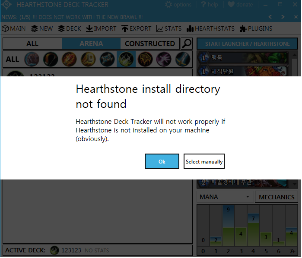Select the ALL deck type tab
This screenshot has height=258, width=302.
click(x=32, y=44)
